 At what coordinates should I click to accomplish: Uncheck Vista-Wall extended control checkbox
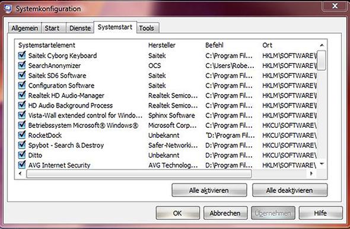point(21,115)
